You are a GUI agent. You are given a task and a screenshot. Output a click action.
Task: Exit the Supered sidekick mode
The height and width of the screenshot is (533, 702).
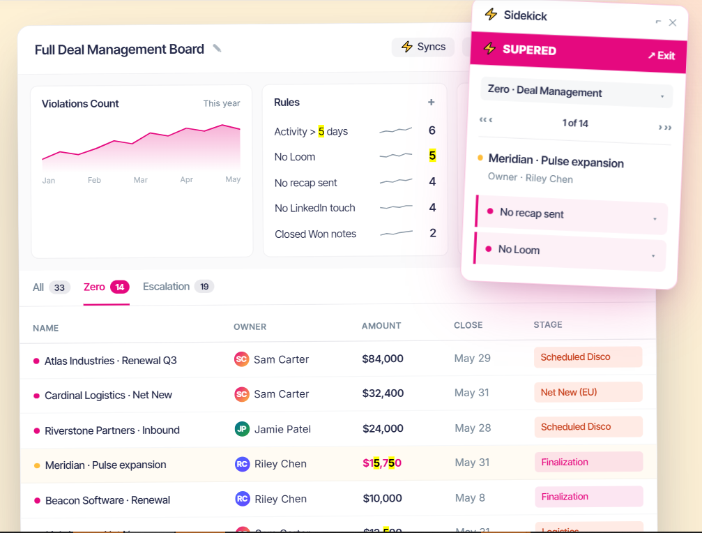pos(662,56)
